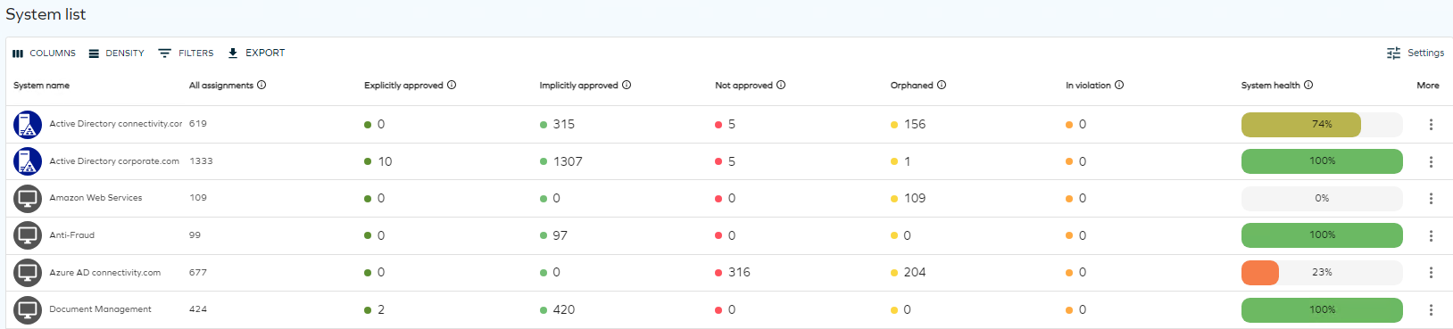Click the Active Directory connectivity.com system icon
The width and height of the screenshot is (1453, 329).
pos(28,125)
